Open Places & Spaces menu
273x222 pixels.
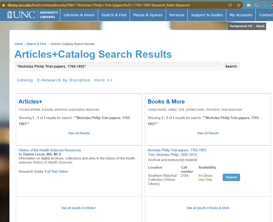coord(148,15)
